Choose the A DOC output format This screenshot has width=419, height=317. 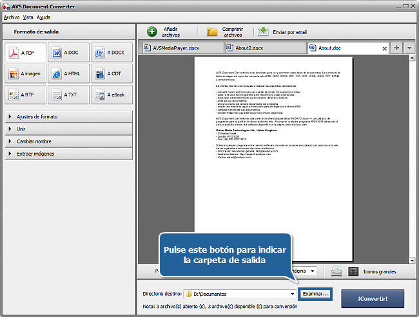point(69,53)
